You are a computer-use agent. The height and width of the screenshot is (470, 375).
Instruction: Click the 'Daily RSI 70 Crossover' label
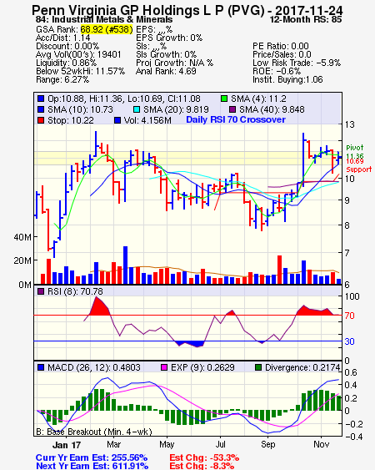click(236, 119)
